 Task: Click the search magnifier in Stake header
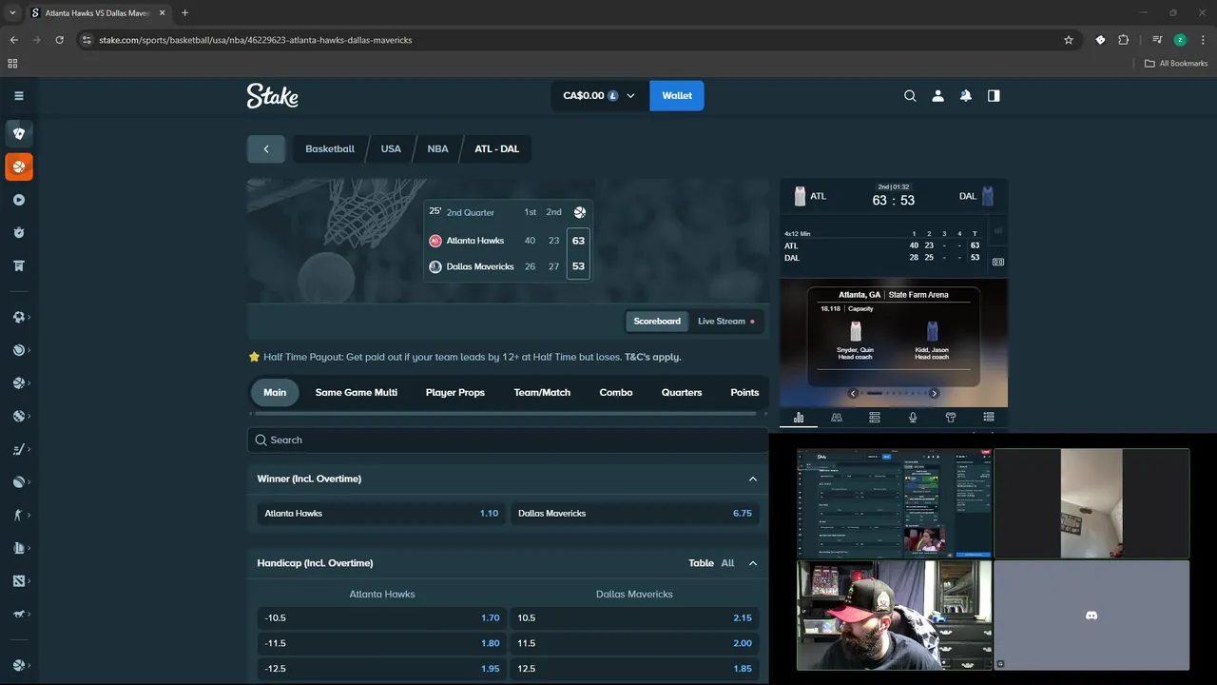pyautogui.click(x=910, y=95)
